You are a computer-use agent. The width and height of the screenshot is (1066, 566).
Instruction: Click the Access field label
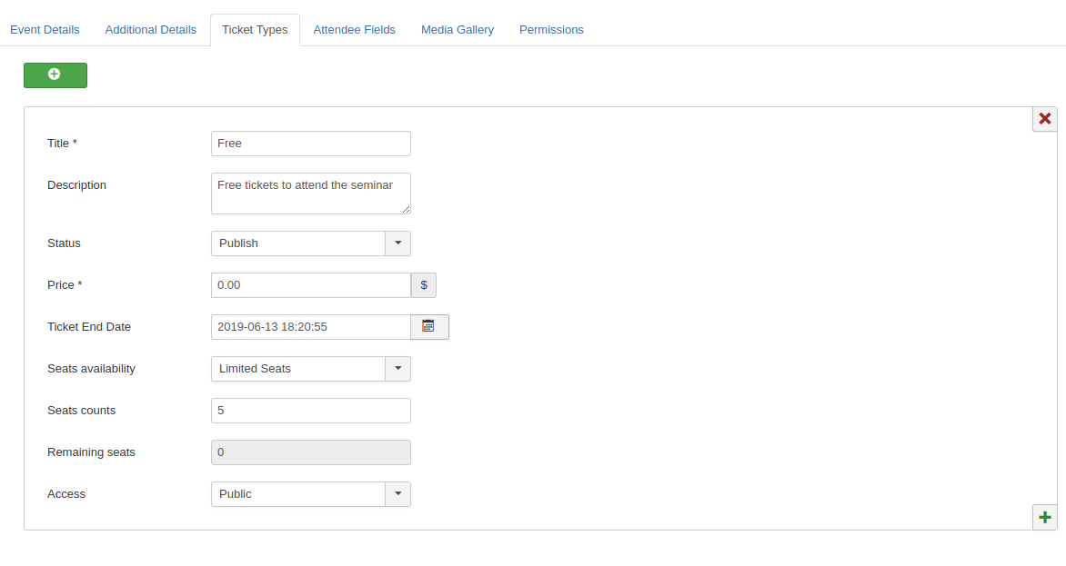click(x=66, y=494)
